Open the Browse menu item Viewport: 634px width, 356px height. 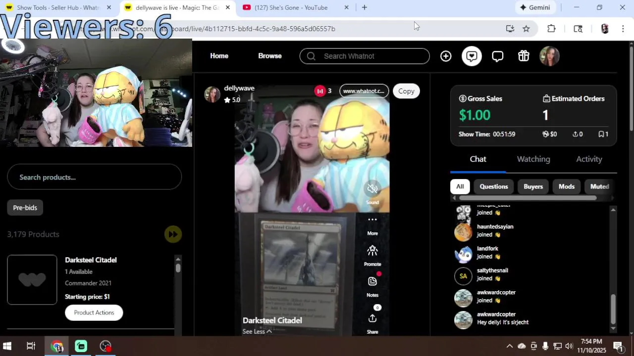[270, 56]
